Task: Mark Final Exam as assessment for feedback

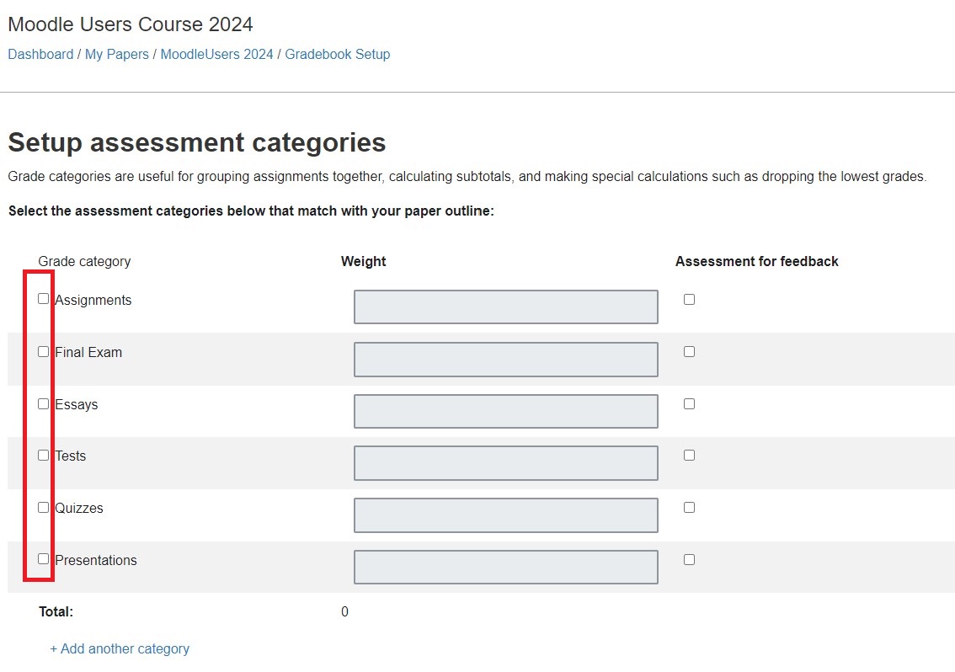Action: 689,351
